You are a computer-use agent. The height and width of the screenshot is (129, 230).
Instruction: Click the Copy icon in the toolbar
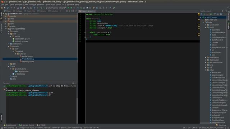(x=21, y=8)
